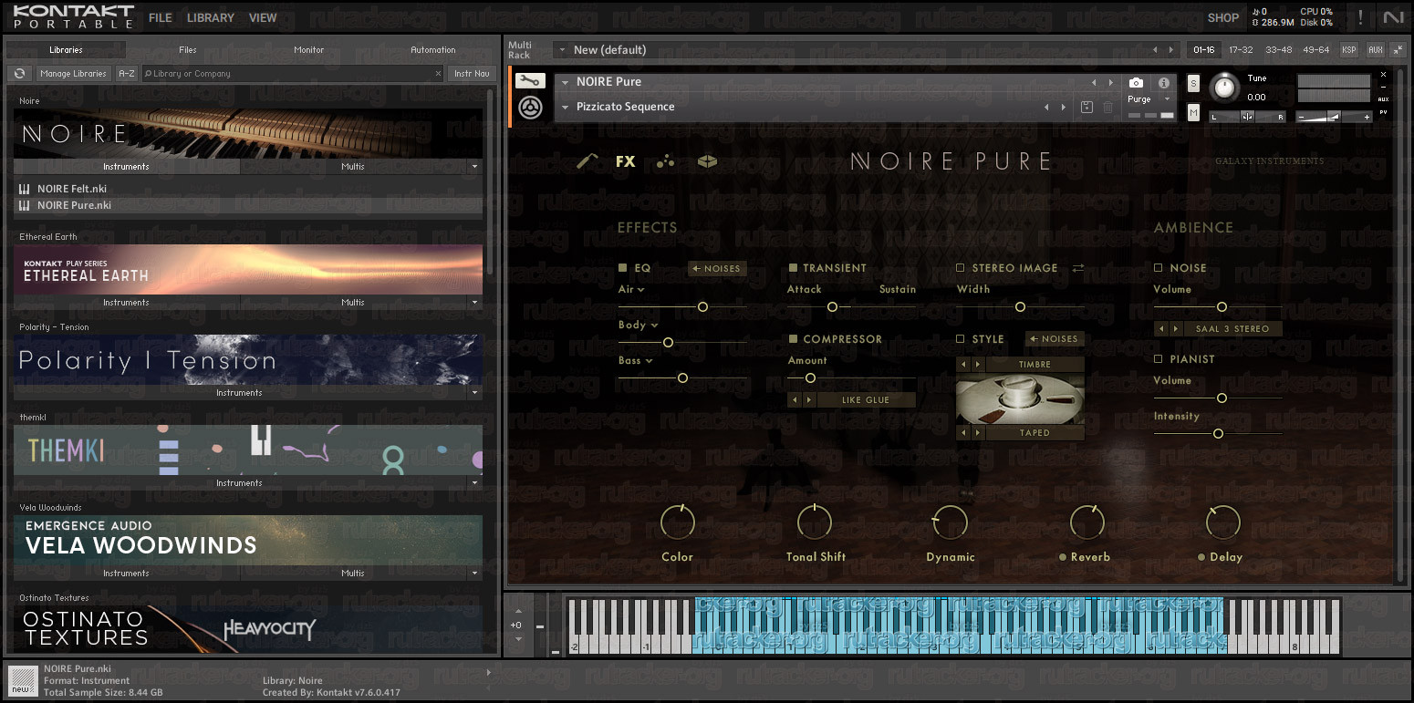The width and height of the screenshot is (1414, 703).
Task: Open the Bass EQ band dropdown
Action: (x=636, y=360)
